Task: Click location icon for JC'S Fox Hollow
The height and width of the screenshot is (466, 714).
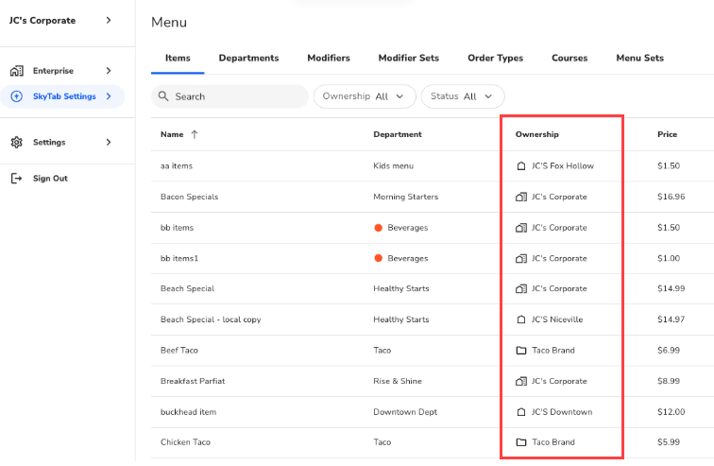Action: tap(520, 166)
